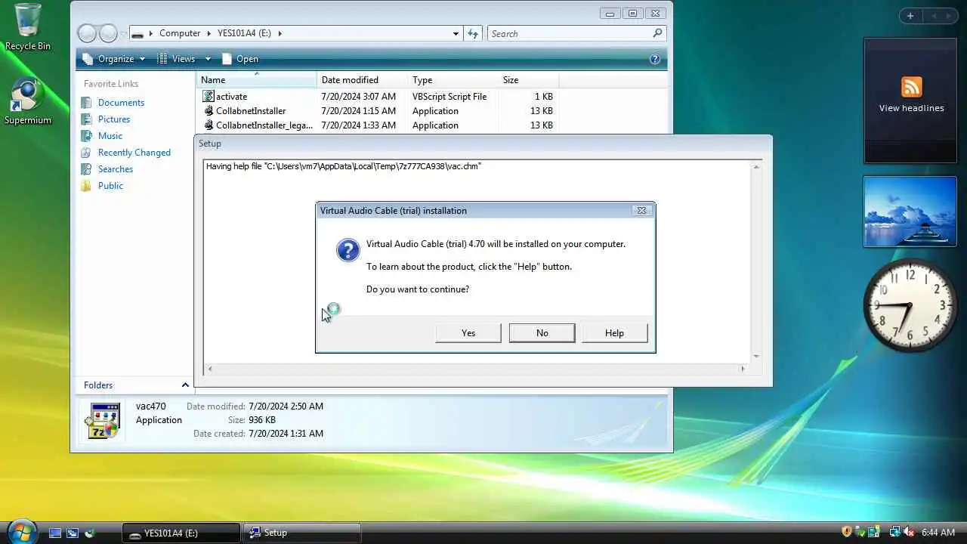Click the 6:44 AM taskbar clock
967x544 pixels.
(938, 533)
